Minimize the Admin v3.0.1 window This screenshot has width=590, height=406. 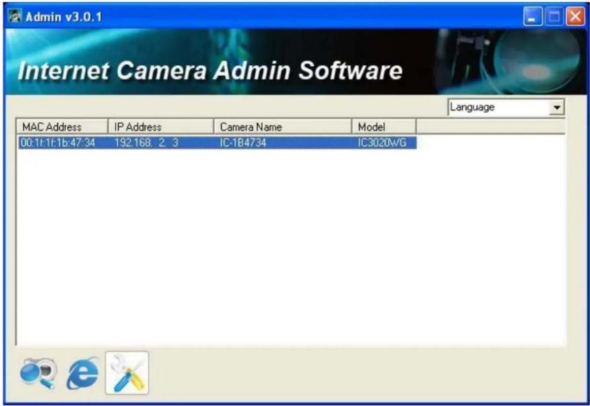(533, 17)
